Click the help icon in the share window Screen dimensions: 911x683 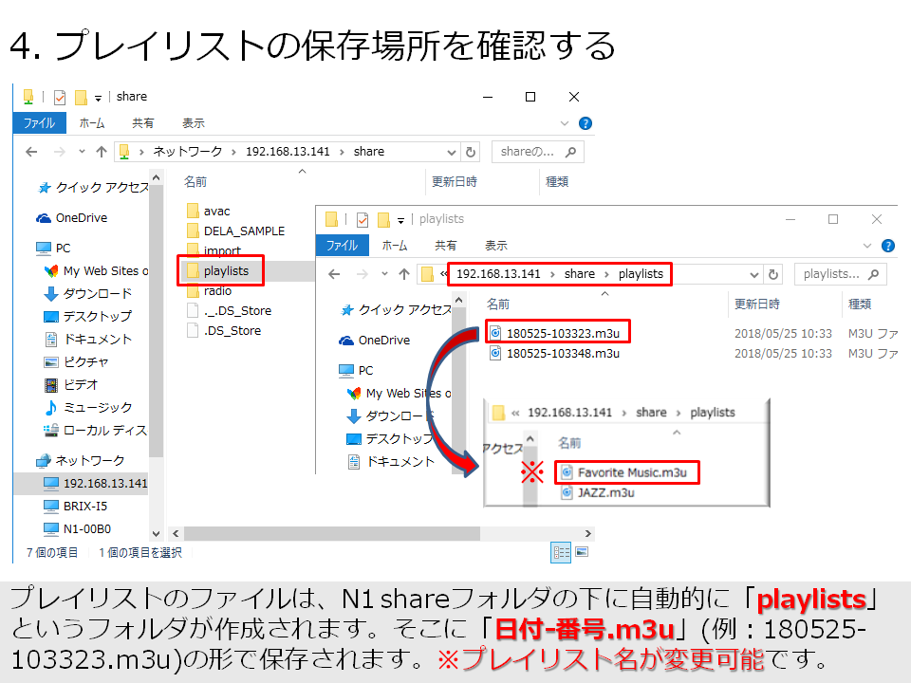pyautogui.click(x=586, y=123)
